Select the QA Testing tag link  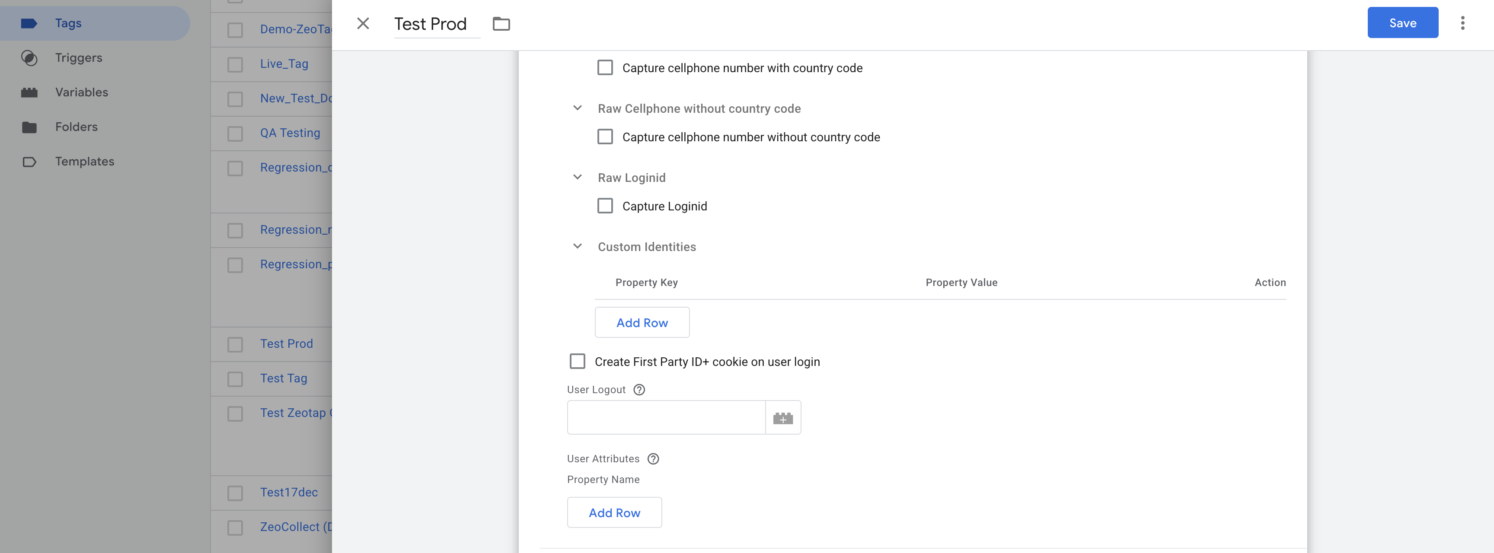(x=290, y=133)
